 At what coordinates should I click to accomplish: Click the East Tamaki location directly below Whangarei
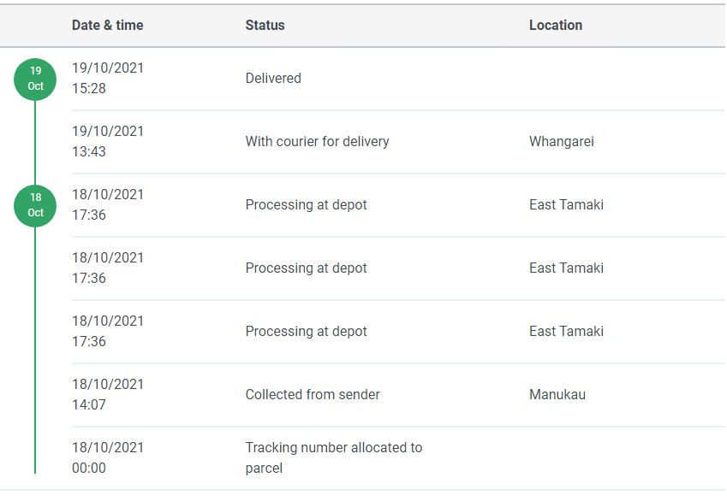[x=566, y=205]
